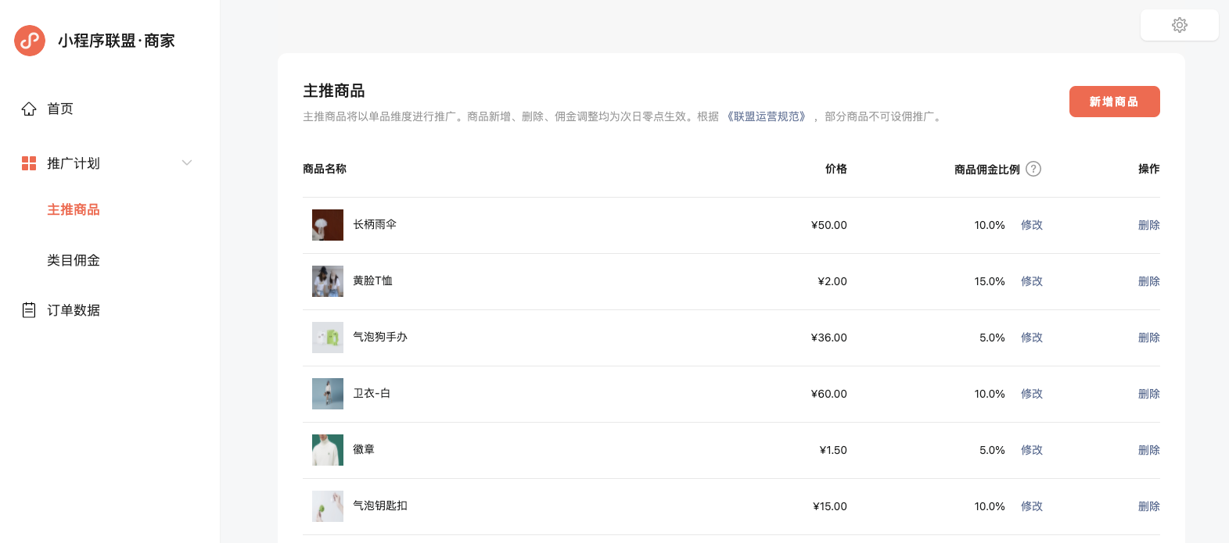1229x543 pixels.
Task: Click the price ¥60.00
Action: tap(829, 394)
